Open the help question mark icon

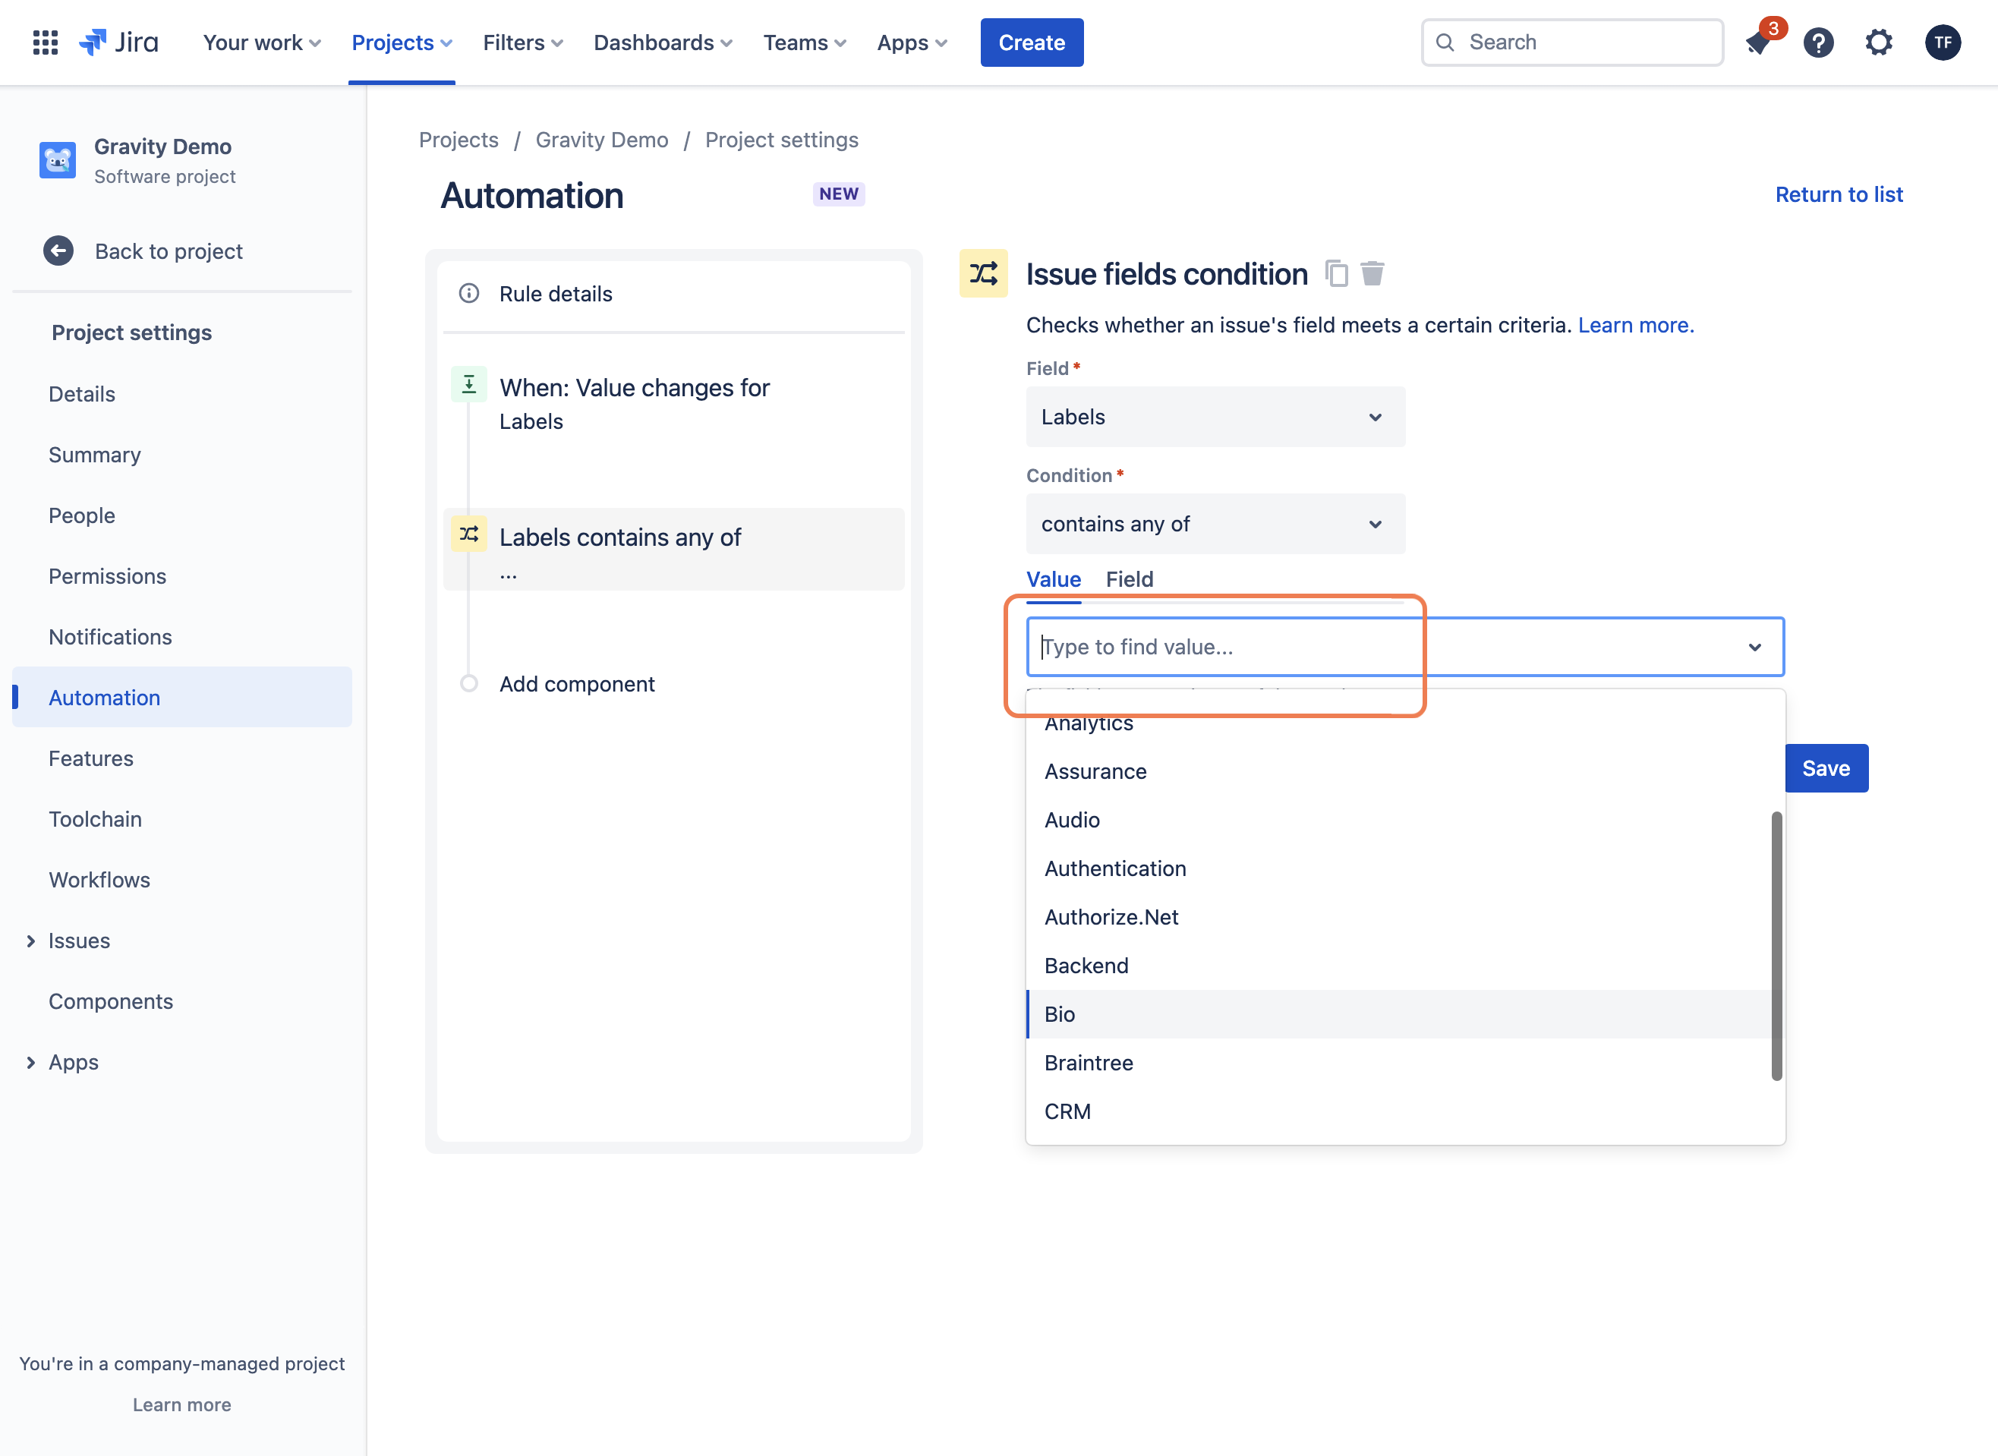pyautogui.click(x=1818, y=43)
